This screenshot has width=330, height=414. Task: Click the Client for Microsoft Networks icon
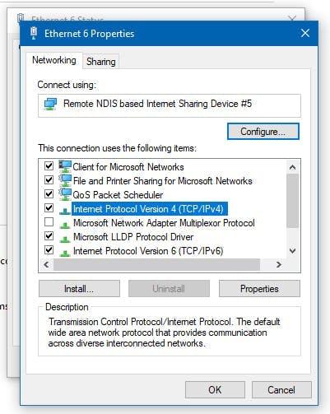(x=65, y=166)
